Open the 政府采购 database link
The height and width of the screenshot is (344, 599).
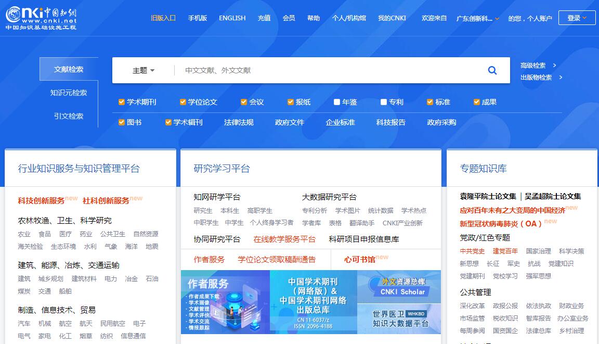pos(441,122)
